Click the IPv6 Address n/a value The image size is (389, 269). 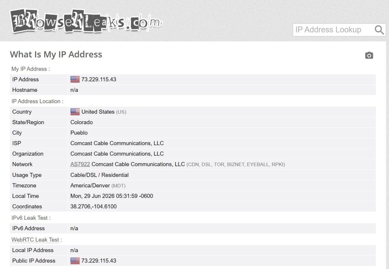click(74, 228)
